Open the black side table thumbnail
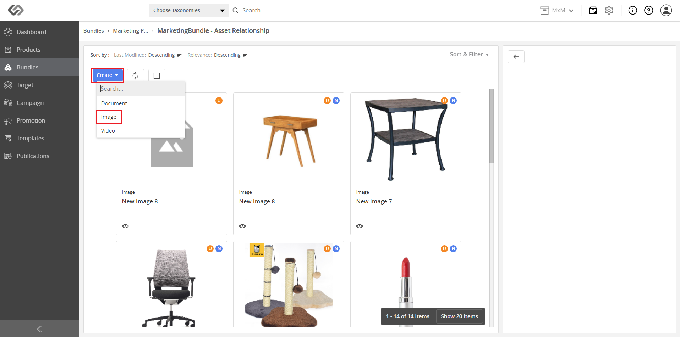Screen dimensions: 680x337 point(406,139)
